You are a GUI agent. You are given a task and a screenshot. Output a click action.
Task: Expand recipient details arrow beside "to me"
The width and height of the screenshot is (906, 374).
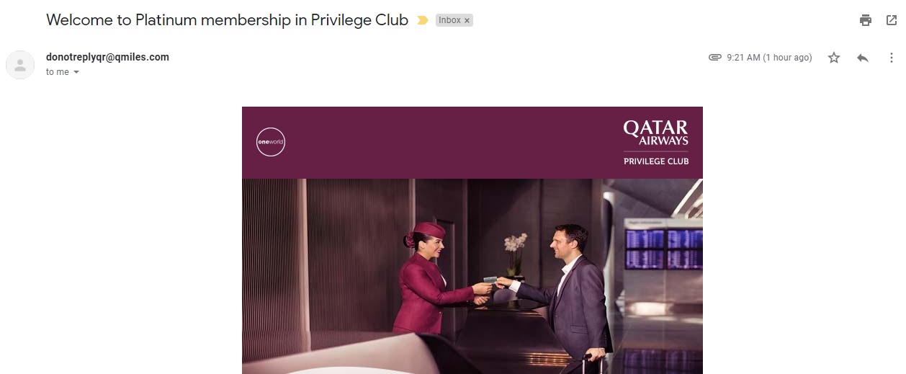point(76,72)
